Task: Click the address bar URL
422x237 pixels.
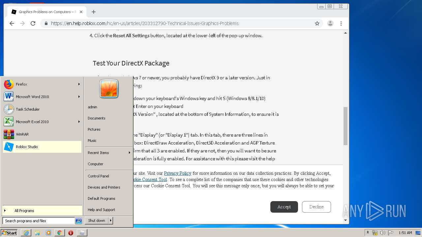Action: click(x=145, y=23)
